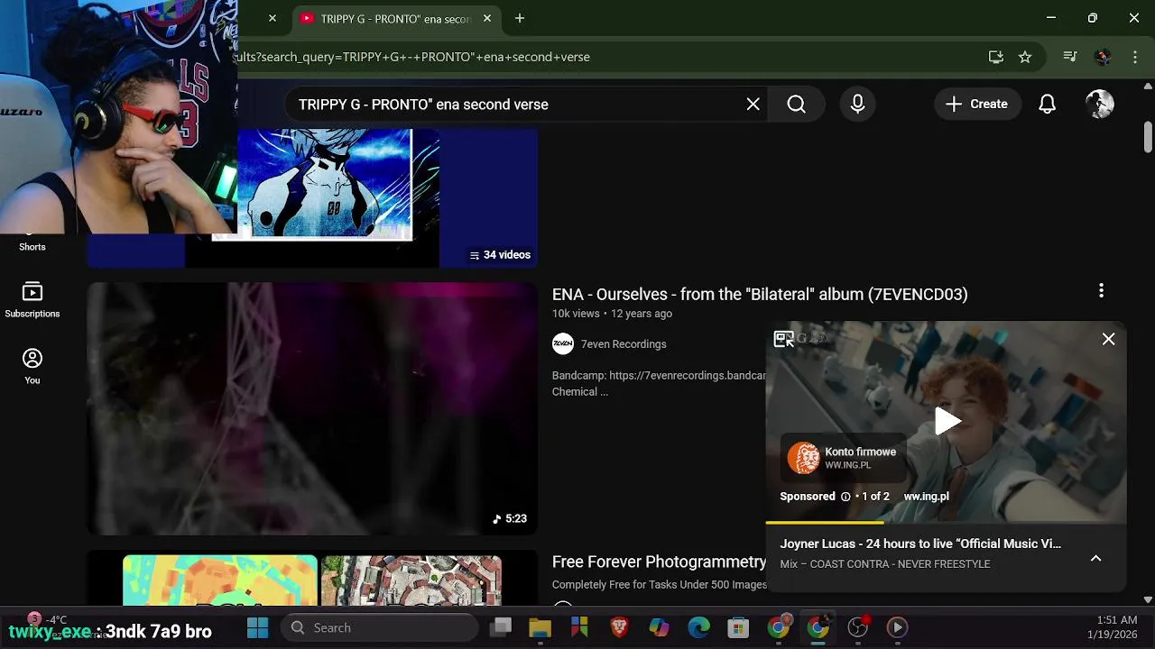Open the Chrome profile avatar
1155x649 pixels.
[1102, 57]
